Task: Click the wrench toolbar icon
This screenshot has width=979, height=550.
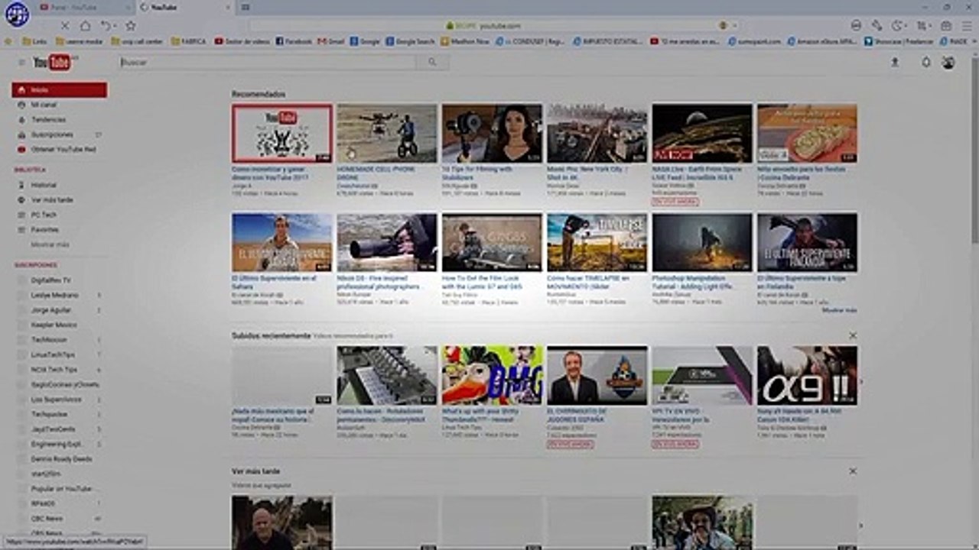Action: click(x=877, y=25)
